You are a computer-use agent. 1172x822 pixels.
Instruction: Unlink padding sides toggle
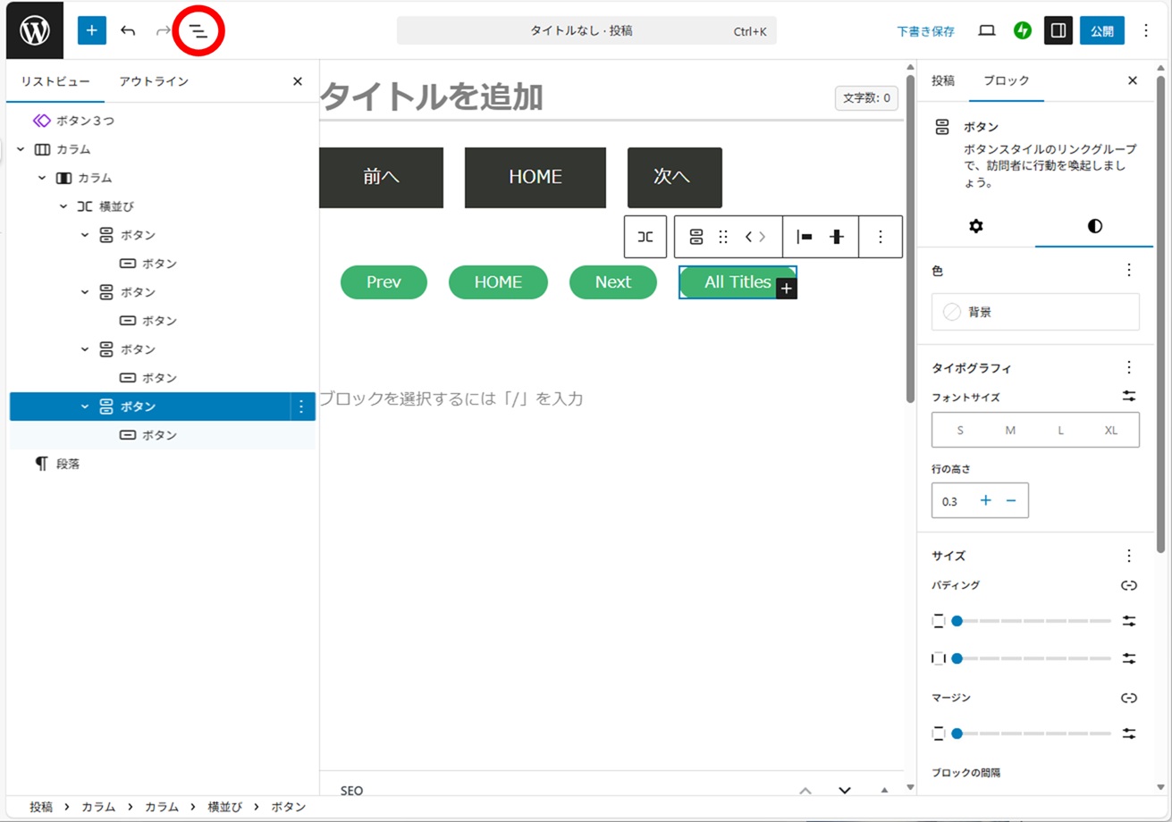pos(1129,585)
